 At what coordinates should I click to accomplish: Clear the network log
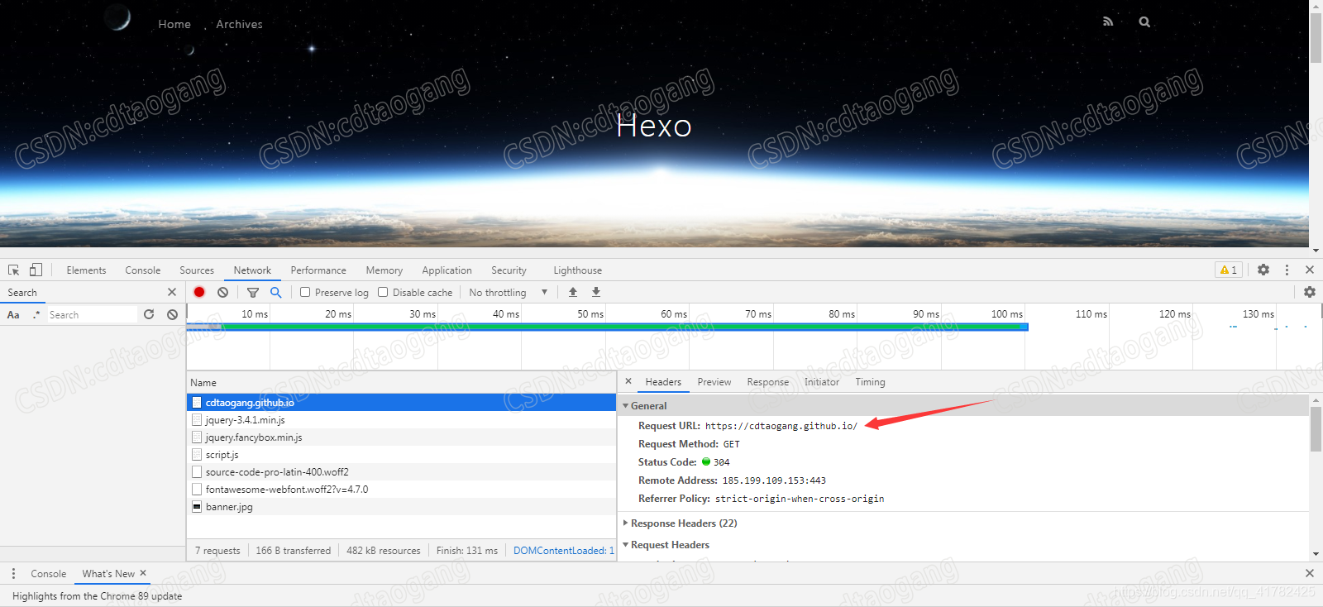[223, 292]
